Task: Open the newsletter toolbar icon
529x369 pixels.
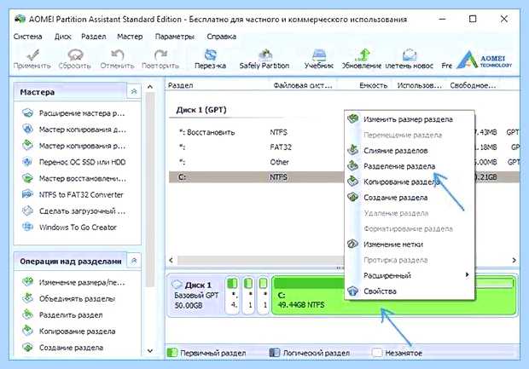Action: click(410, 55)
